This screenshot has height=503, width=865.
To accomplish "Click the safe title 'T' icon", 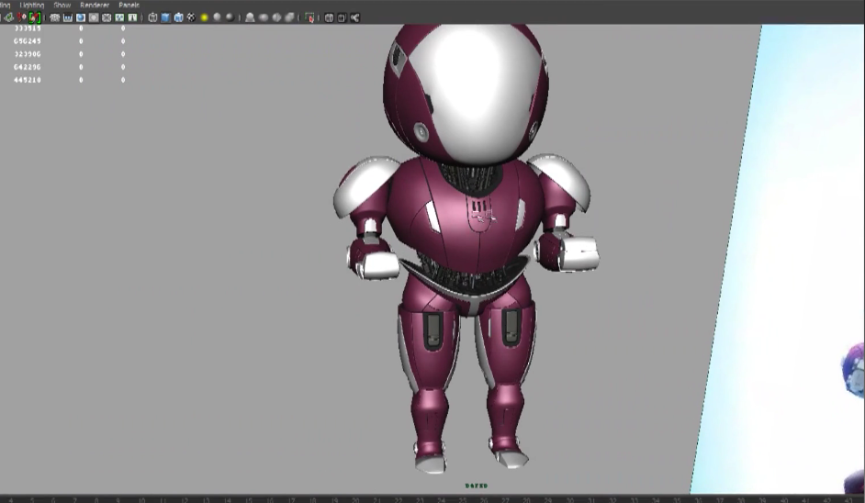I will [x=132, y=17].
